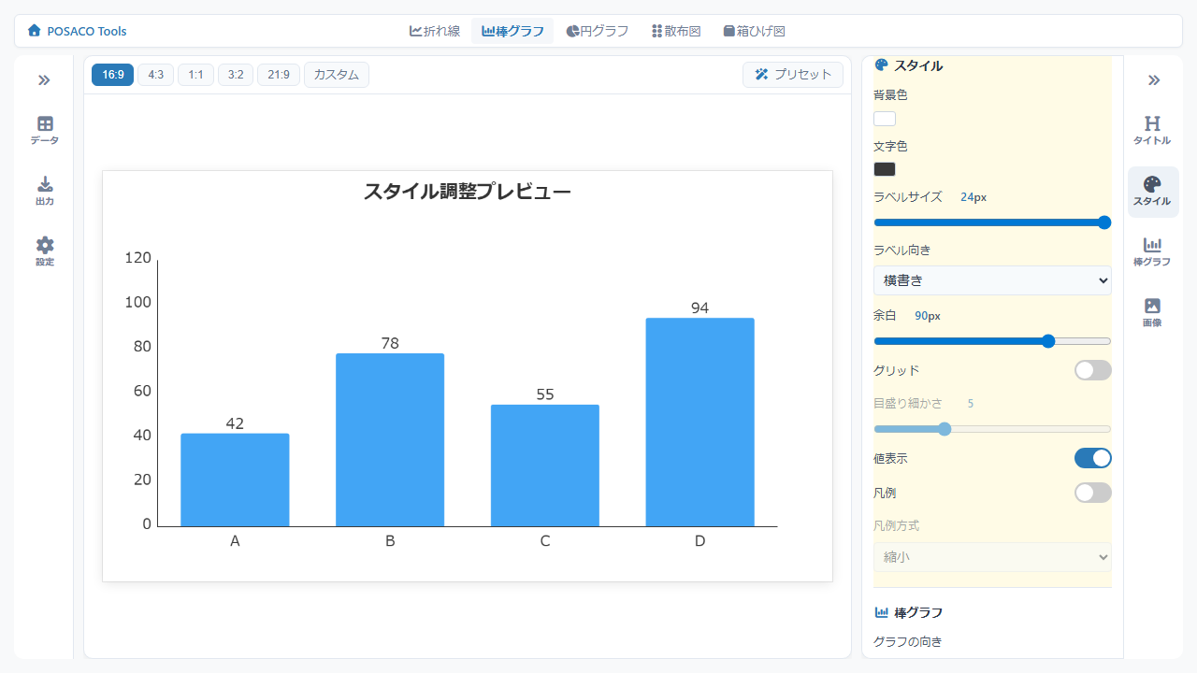Viewport: 1197px width, 673px height.
Task: Open the ラベル向き orientation dropdown
Action: (x=992, y=279)
